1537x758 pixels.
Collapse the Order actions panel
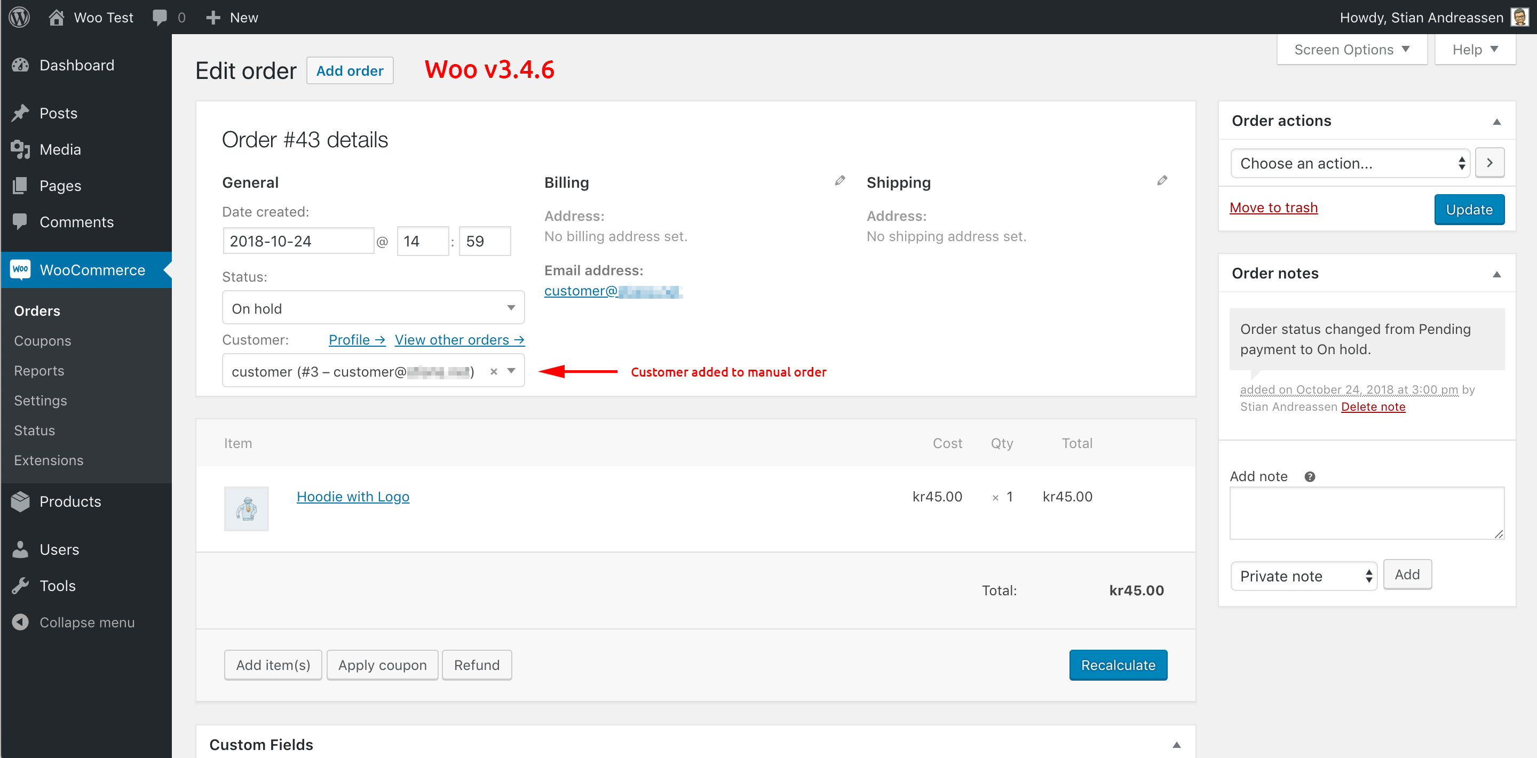pos(1496,122)
